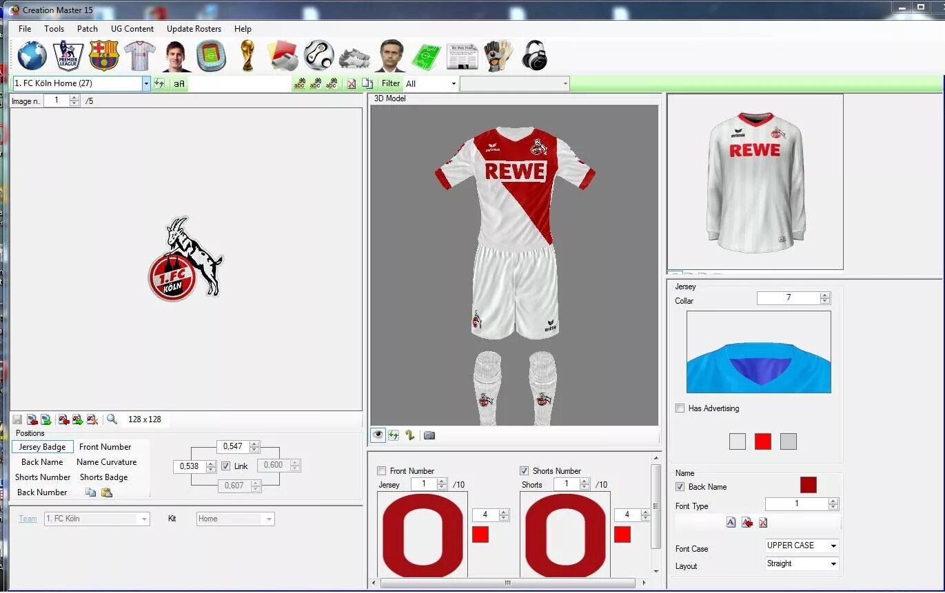Open the FC Barcelona teams icon
Image resolution: width=945 pixels, height=593 pixels.
104,56
